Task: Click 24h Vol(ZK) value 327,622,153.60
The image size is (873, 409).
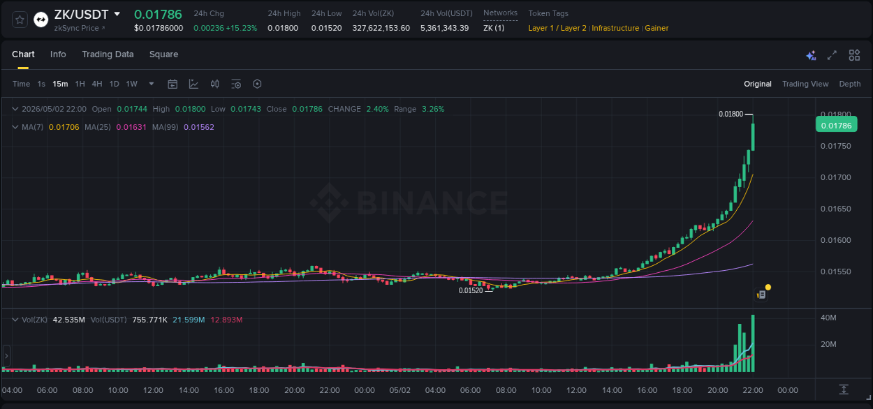Action: point(381,28)
